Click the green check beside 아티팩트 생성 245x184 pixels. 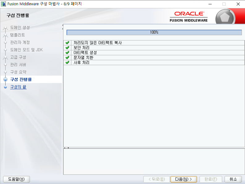click(x=67, y=52)
